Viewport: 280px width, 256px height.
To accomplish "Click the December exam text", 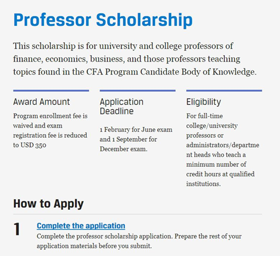I will coord(124,149).
